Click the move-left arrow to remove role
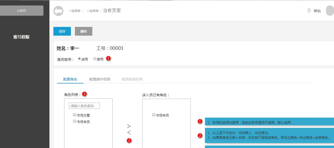This screenshot has height=148, width=334. (129, 132)
